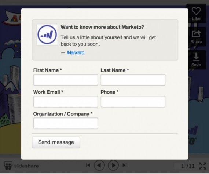Advance to the next slide
The width and height of the screenshot is (209, 174).
pos(113,165)
